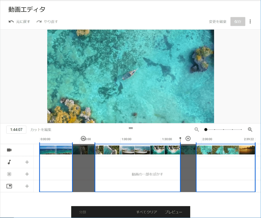Select the video camera track icon
Screen dimensions: 261x218
click(x=9, y=150)
